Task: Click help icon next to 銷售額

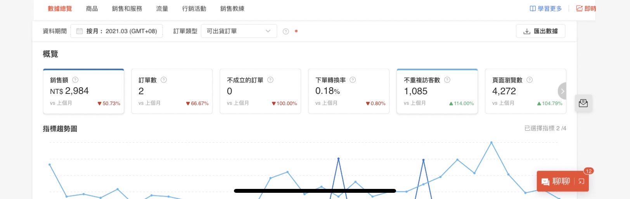Action: pyautogui.click(x=75, y=80)
